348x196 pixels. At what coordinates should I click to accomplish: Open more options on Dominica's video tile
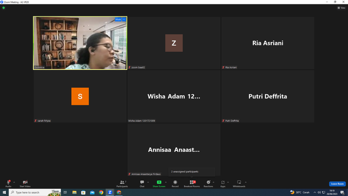point(124,20)
